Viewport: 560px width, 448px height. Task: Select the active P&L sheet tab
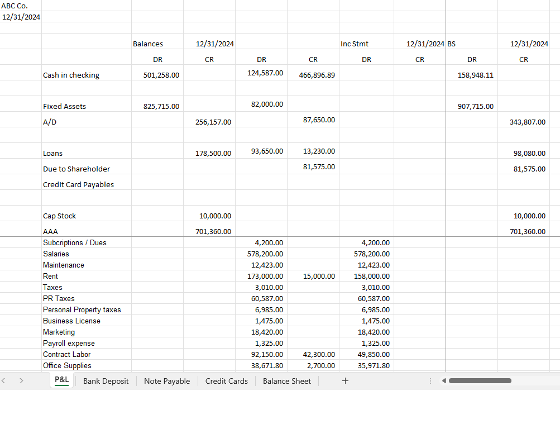tap(61, 380)
